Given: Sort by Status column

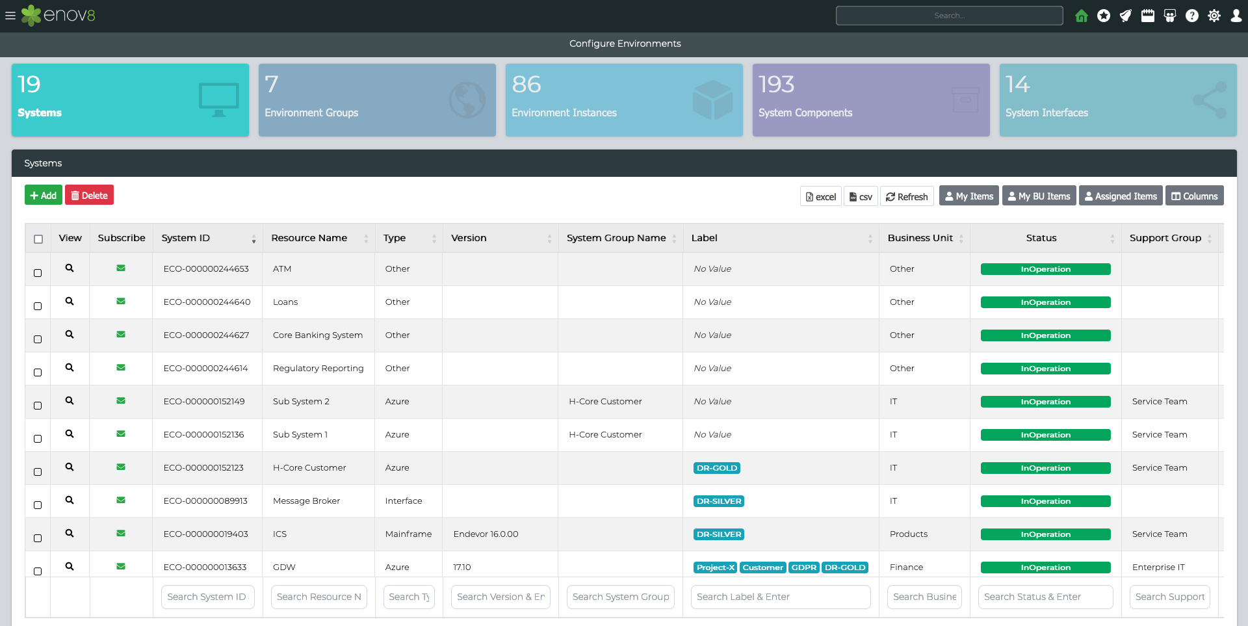Looking at the screenshot, I should (x=1046, y=238).
